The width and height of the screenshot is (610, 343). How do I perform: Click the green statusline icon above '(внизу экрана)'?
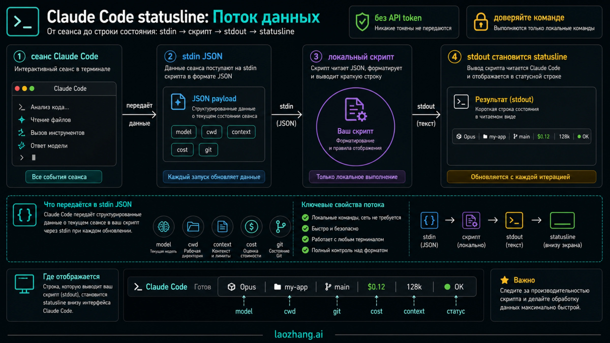click(562, 220)
